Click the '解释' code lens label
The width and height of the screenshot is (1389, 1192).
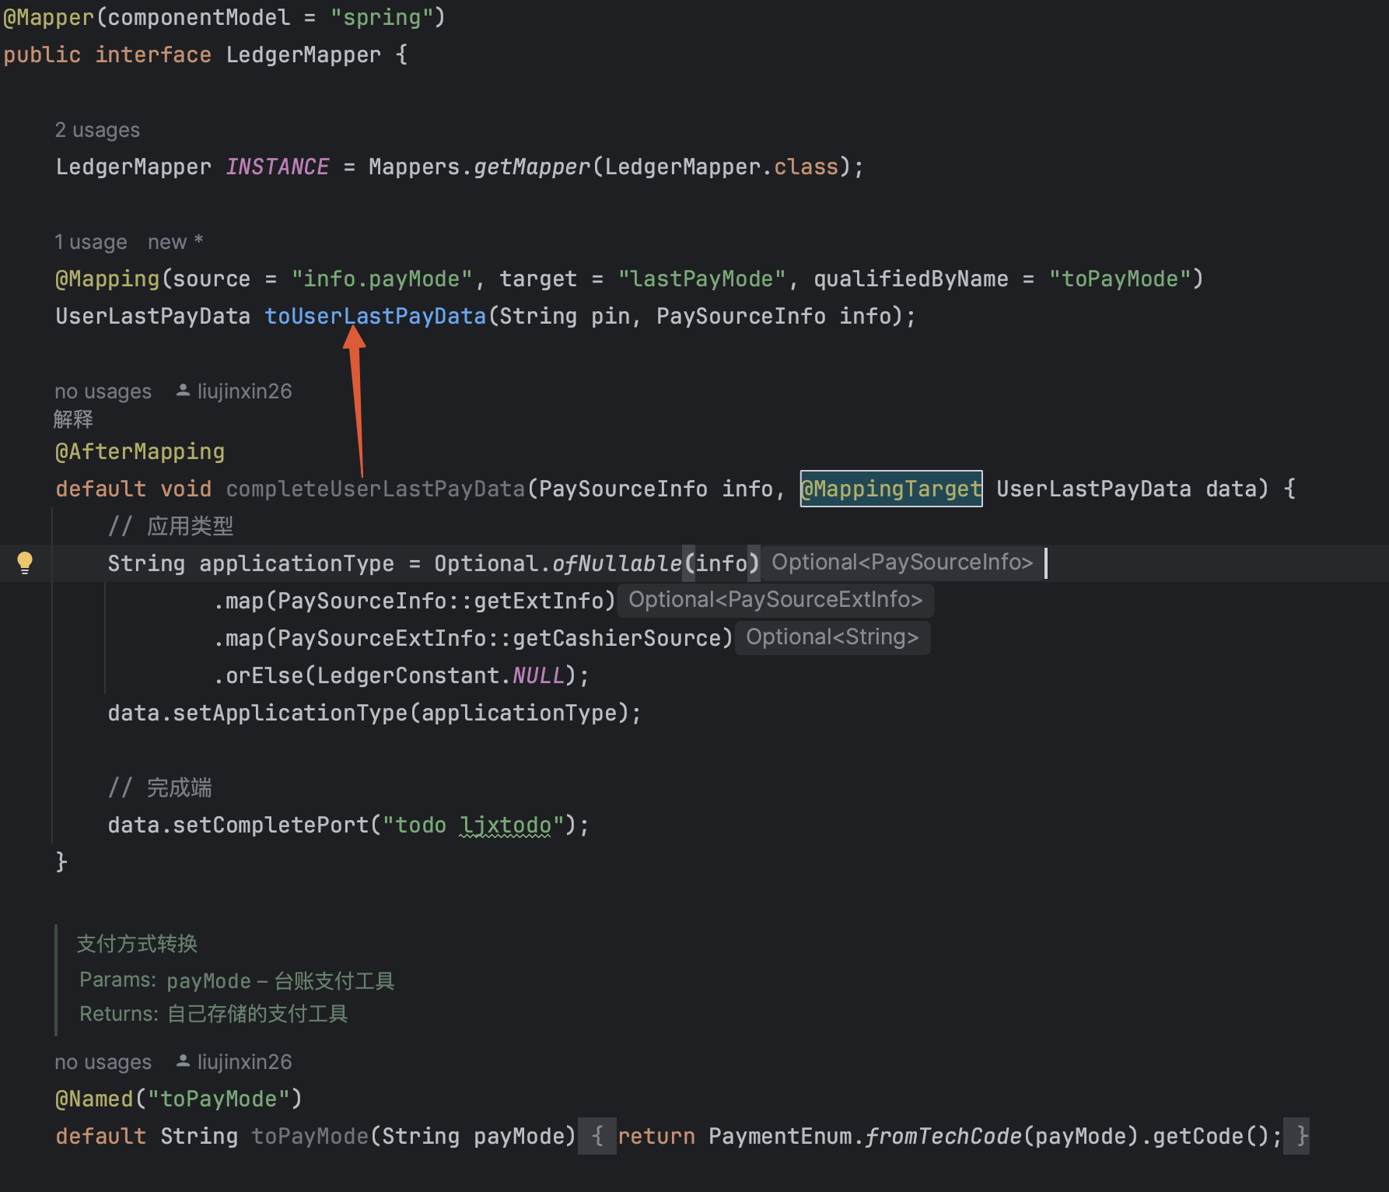point(72,419)
